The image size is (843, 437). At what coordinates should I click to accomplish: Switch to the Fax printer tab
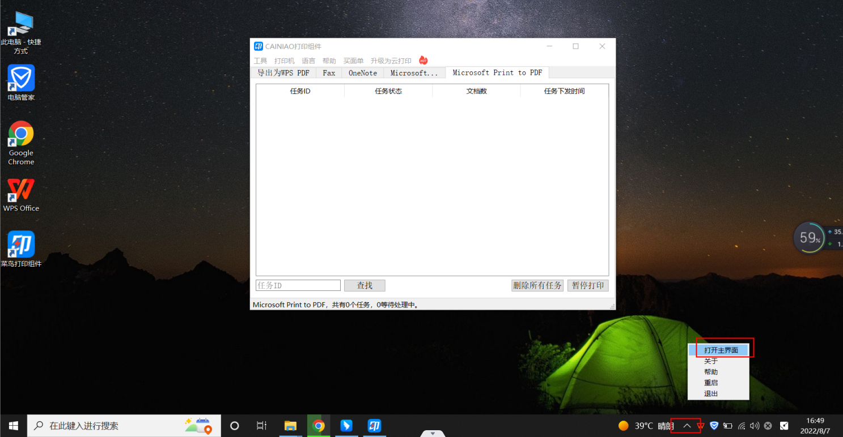pyautogui.click(x=328, y=72)
